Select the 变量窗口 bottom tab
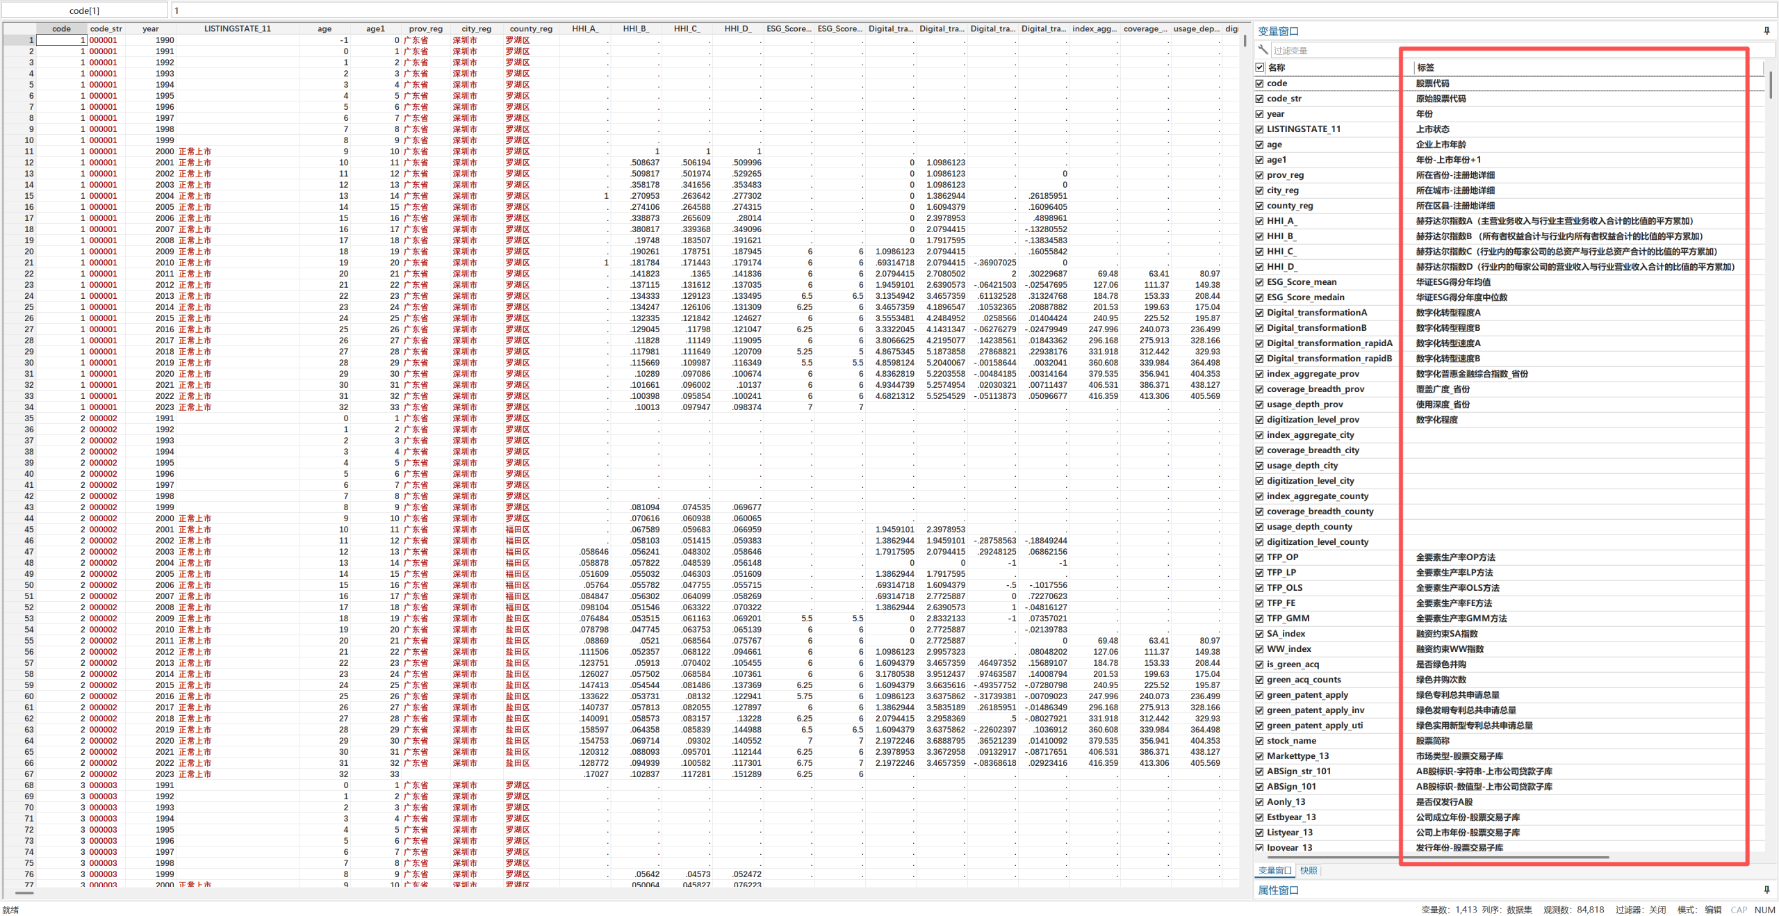Screen dimensions: 1779x916 [1274, 870]
